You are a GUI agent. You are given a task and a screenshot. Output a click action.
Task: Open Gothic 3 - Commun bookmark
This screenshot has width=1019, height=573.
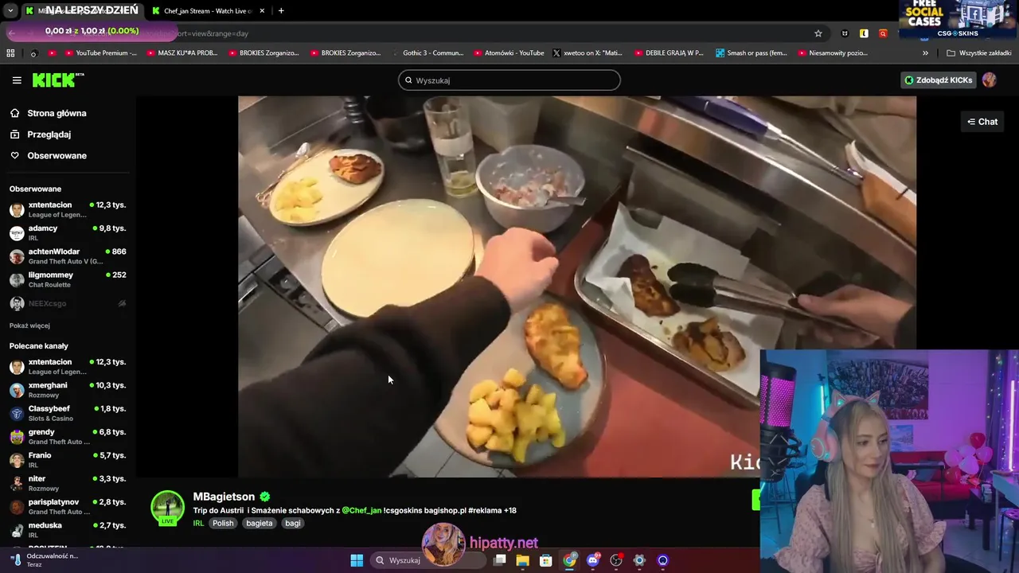tap(427, 53)
